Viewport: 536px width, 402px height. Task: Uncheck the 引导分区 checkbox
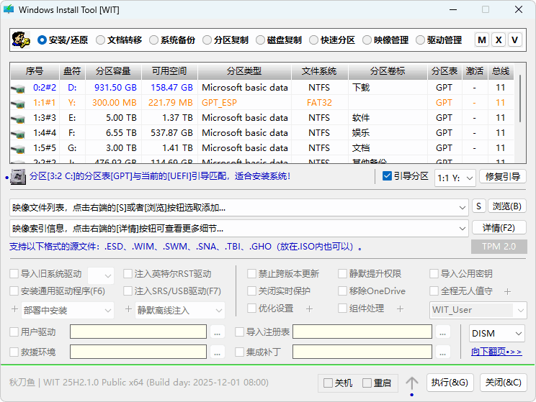[388, 176]
